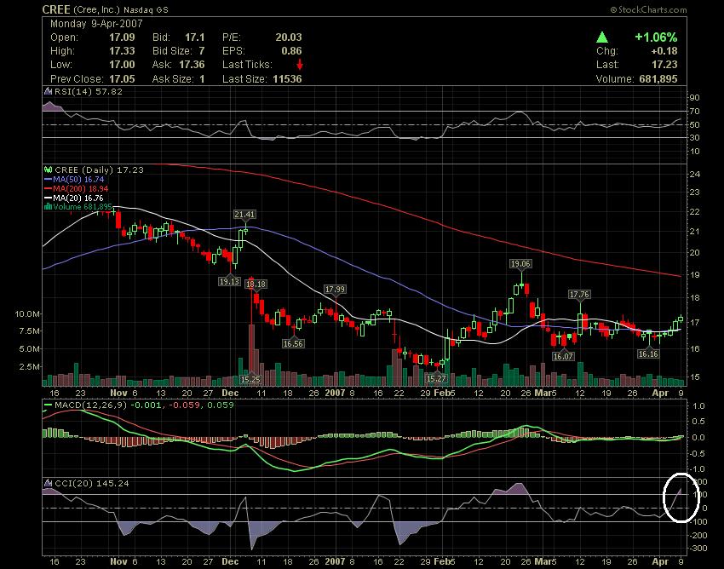Click the date "Monday 9-Apr-2007"

point(96,24)
